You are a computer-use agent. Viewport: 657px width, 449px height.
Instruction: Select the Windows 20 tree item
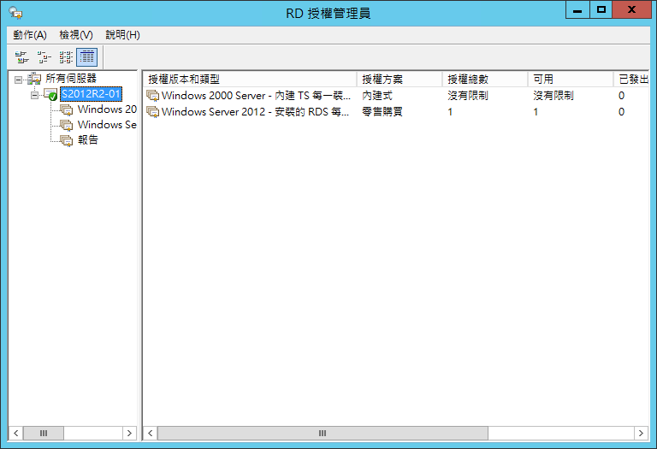(x=107, y=109)
